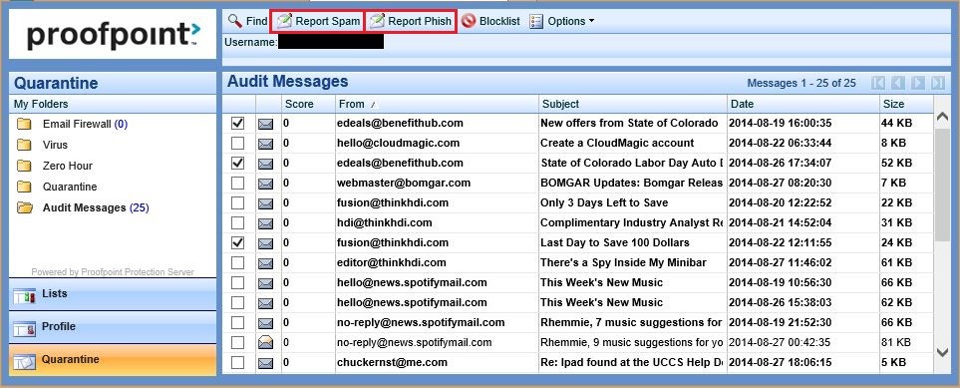The height and width of the screenshot is (388, 960).
Task: Open BOMGAR Updates message subject
Action: (631, 183)
